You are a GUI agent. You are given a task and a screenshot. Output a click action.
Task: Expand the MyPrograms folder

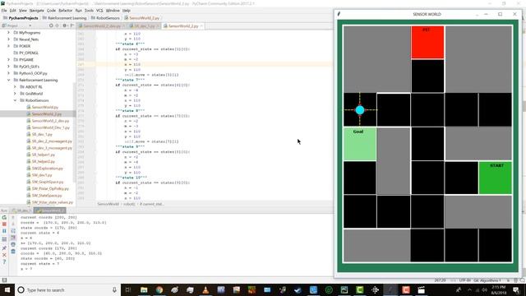[9, 33]
